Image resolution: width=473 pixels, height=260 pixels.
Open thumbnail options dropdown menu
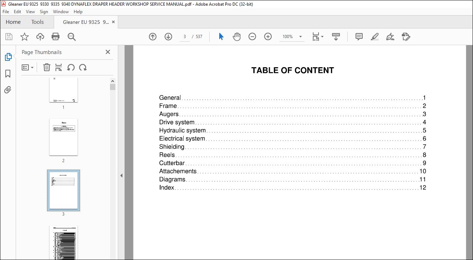pos(28,67)
